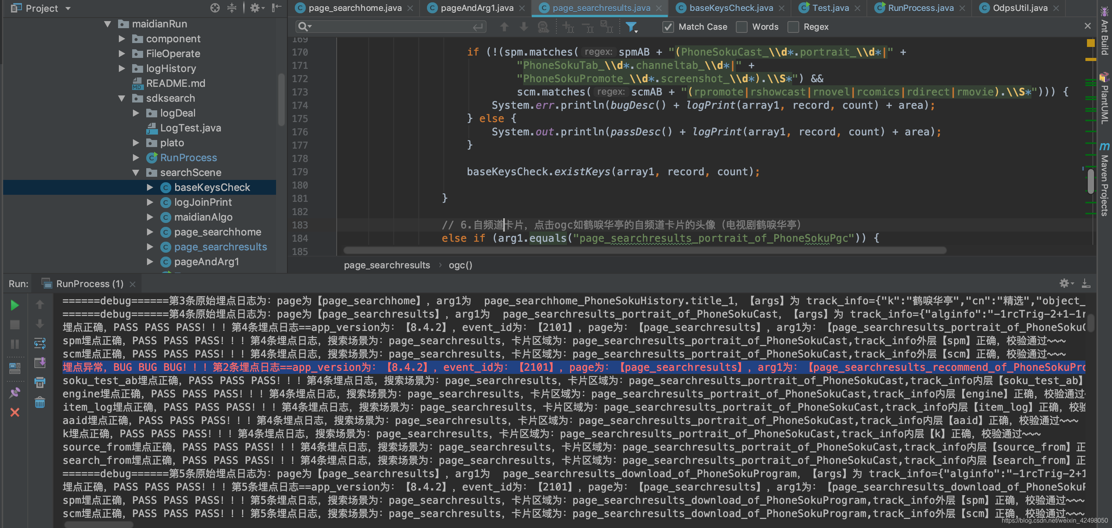This screenshot has width=1112, height=528.
Task: Enable the Words checkbox
Action: tap(742, 27)
